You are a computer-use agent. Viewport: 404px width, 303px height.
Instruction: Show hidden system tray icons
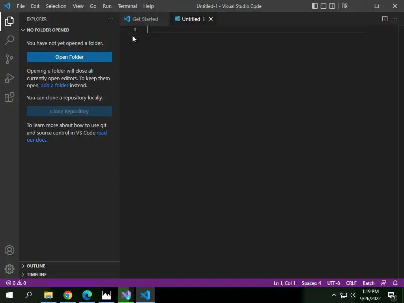[334, 295]
